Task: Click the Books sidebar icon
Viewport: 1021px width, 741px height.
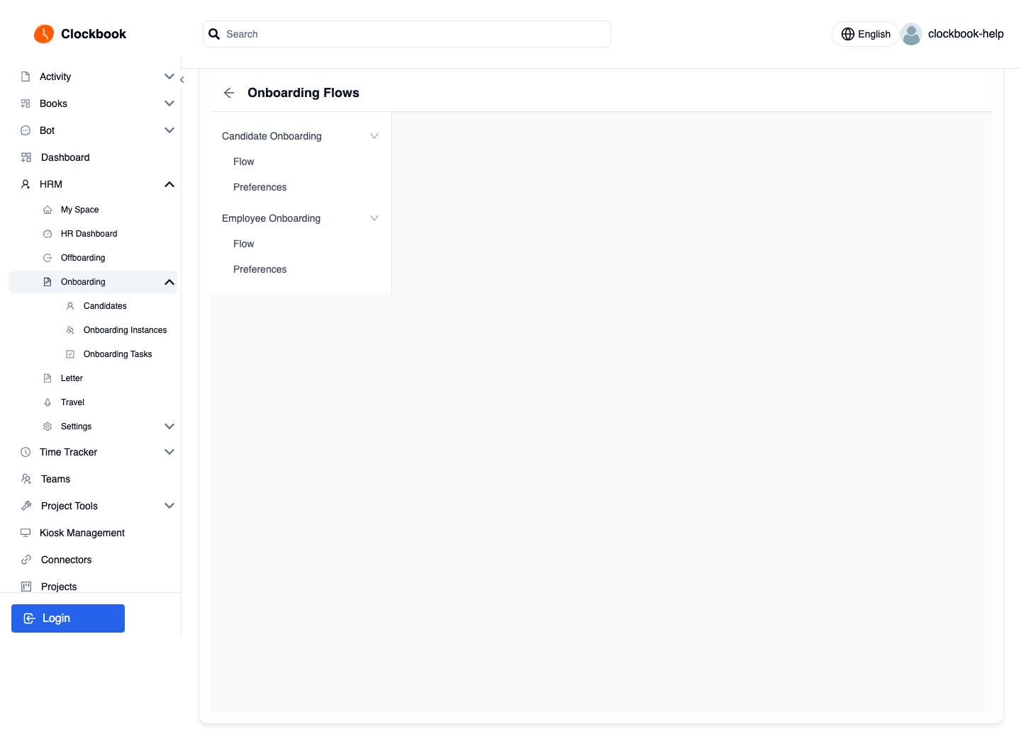Action: click(26, 103)
